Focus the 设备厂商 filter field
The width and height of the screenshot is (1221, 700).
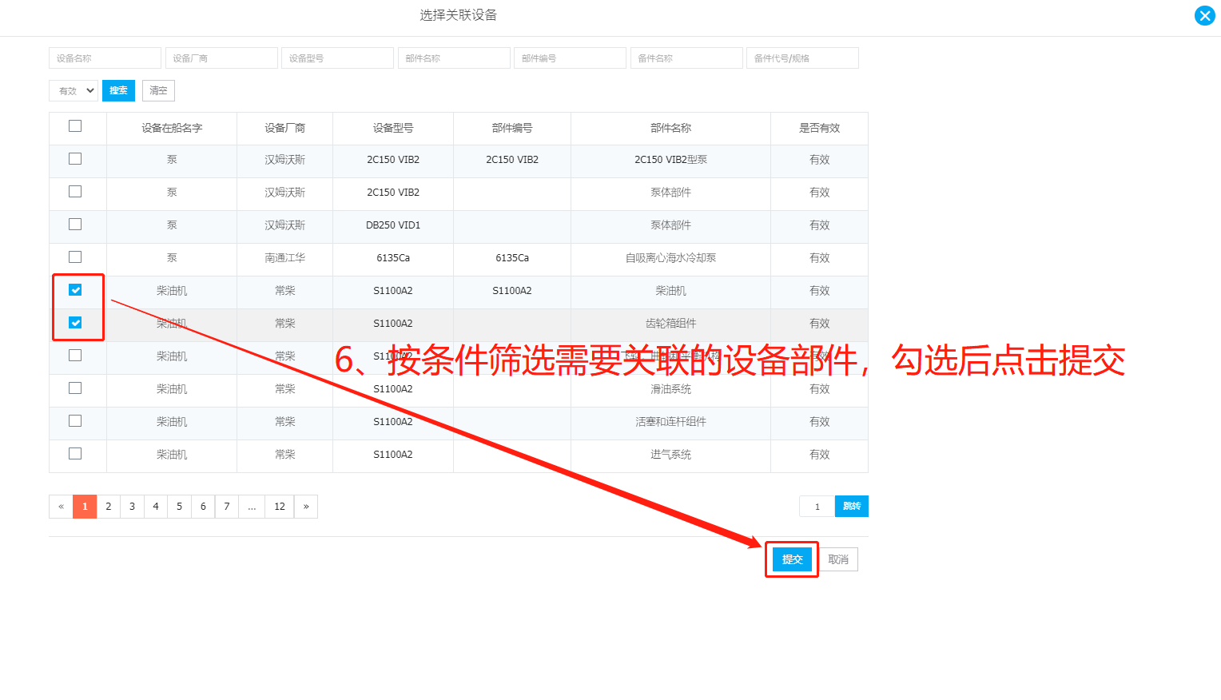click(221, 58)
